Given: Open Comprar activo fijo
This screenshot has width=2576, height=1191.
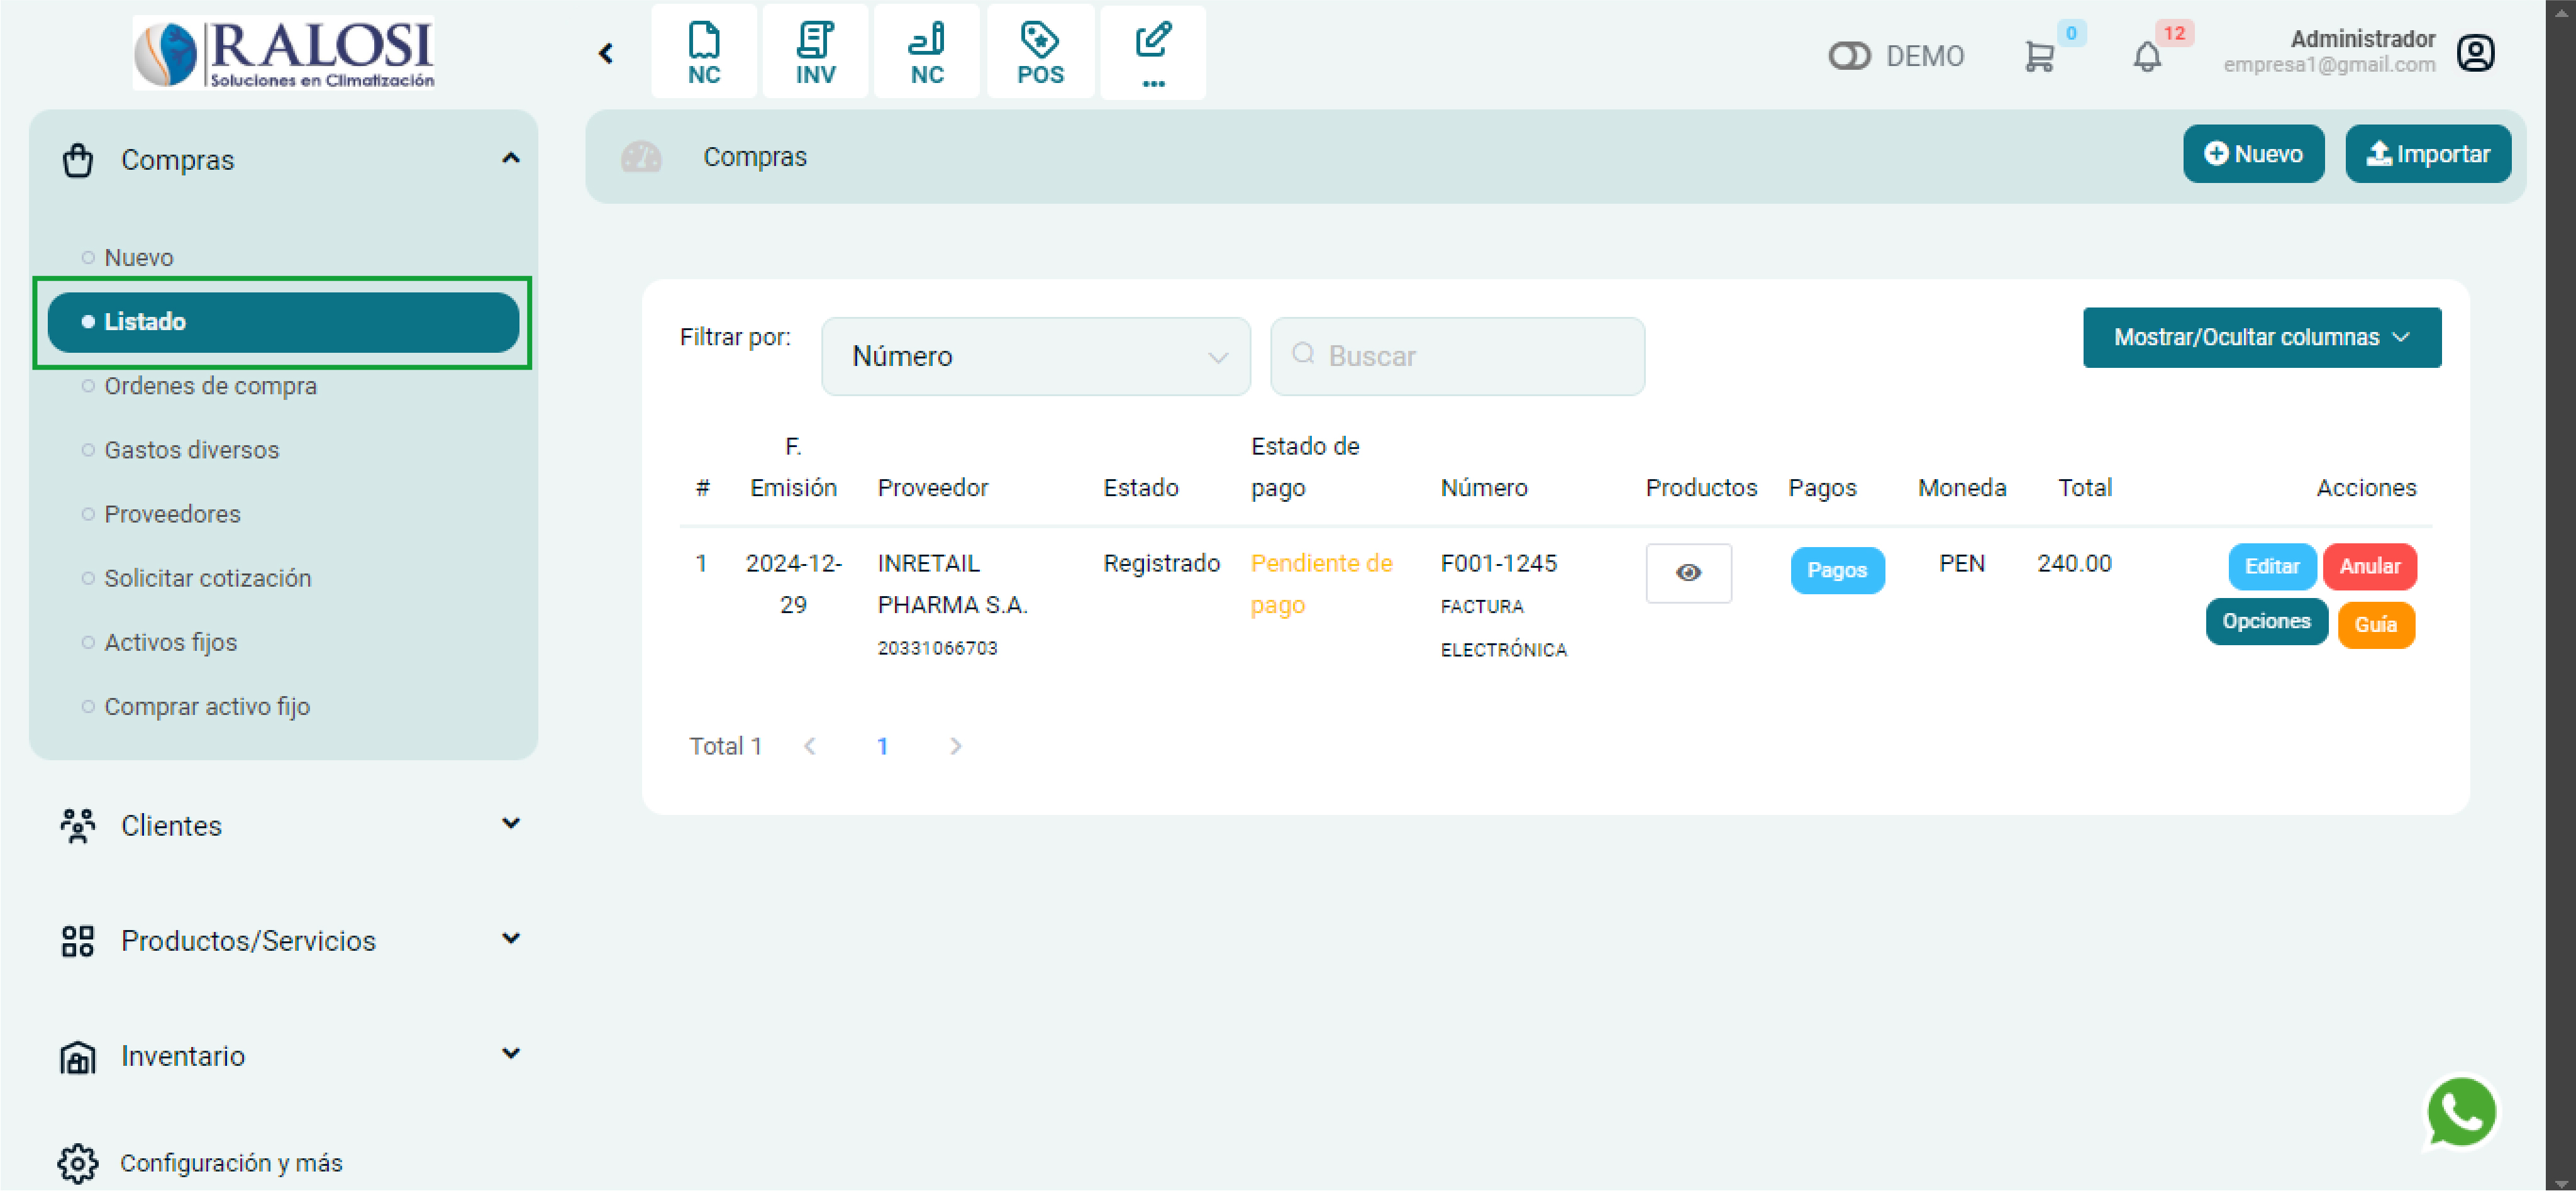Looking at the screenshot, I should (207, 706).
